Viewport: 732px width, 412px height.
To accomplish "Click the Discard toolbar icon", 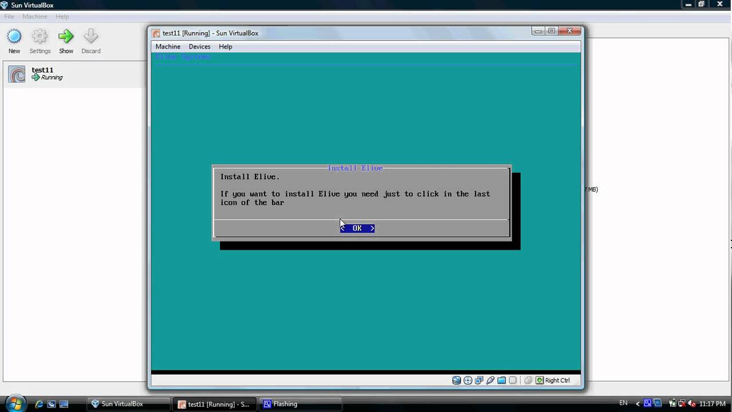I will click(90, 37).
